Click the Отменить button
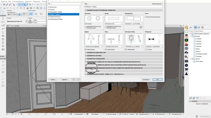The image size is (211, 118). 146,80
